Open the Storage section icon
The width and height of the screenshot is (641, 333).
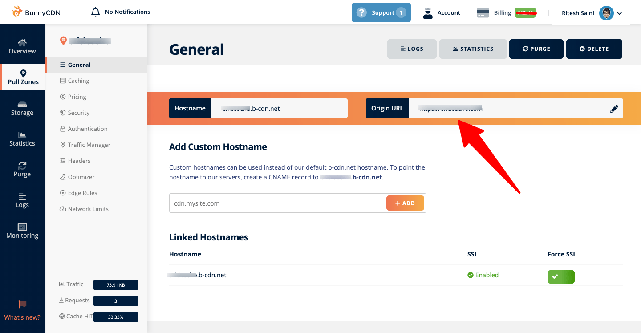(x=22, y=105)
